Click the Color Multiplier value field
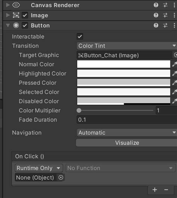This screenshot has width=177, height=198. (167, 110)
